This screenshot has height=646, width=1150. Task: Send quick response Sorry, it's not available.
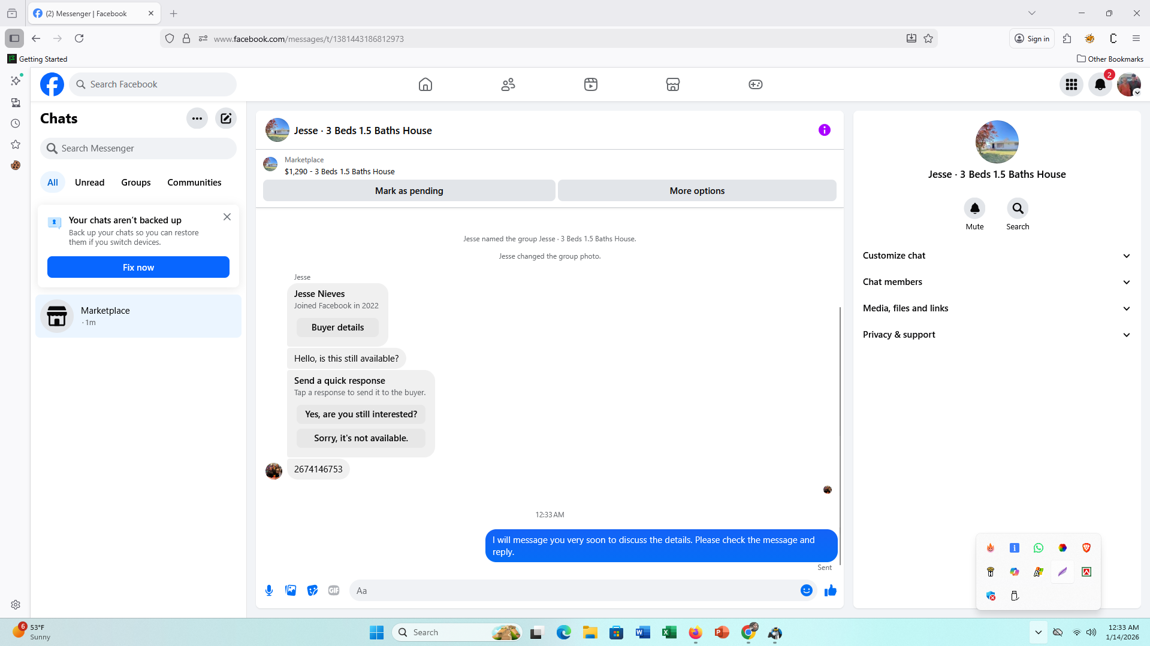coord(361,438)
